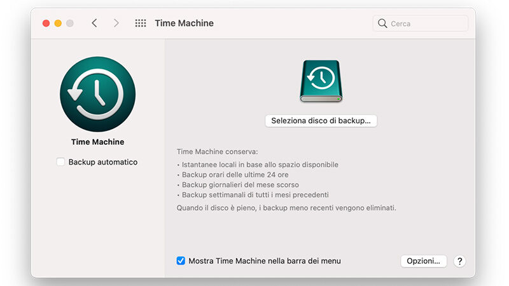This screenshot has height=286, width=509.
Task: Uncheck Mostra Time Machine nella barra dei menu
Action: (x=181, y=261)
